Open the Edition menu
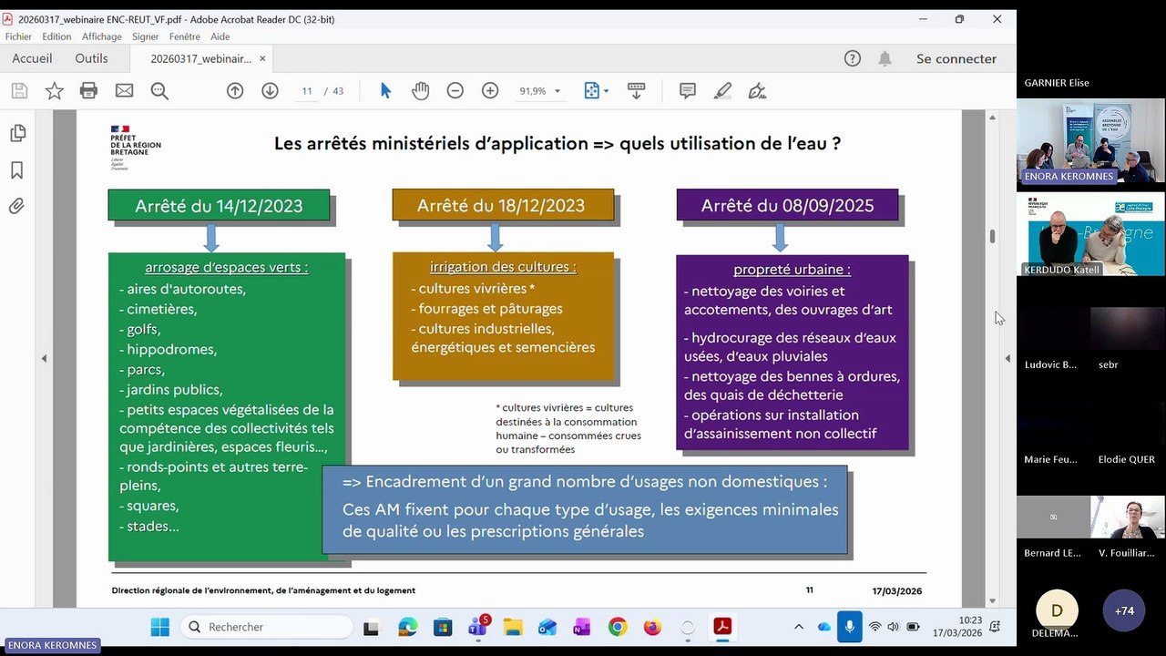Viewport: 1166px width, 656px height. pyautogui.click(x=56, y=36)
